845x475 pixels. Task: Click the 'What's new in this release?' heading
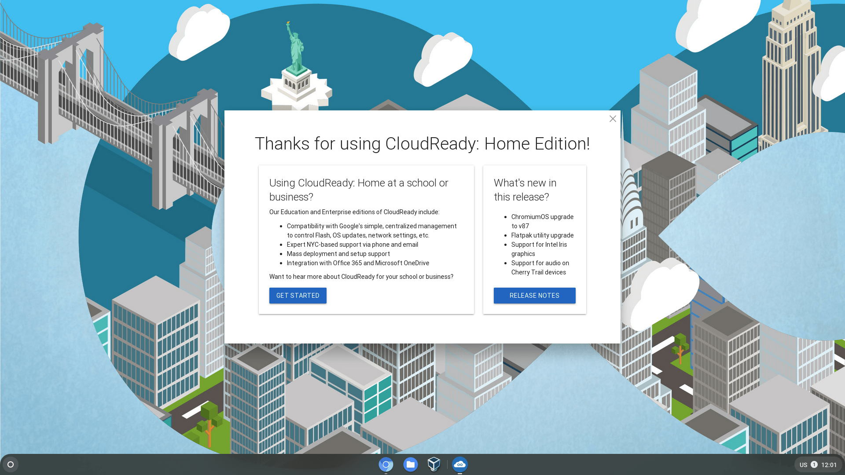click(525, 190)
